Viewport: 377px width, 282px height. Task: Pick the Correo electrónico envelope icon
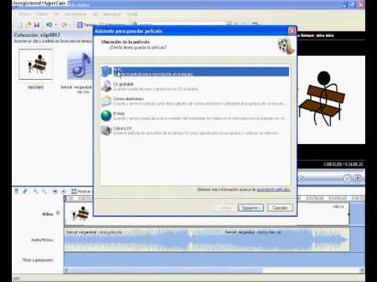[106, 101]
